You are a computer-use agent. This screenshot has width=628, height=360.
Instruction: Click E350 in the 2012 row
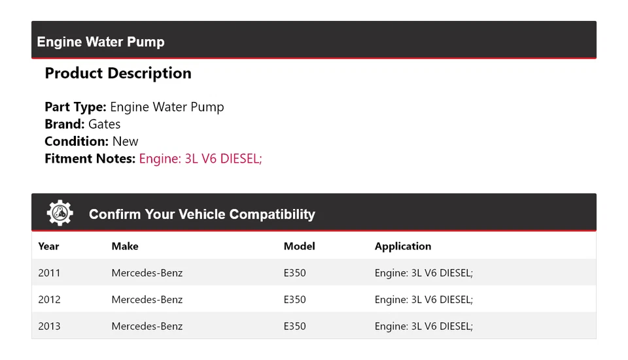(294, 300)
